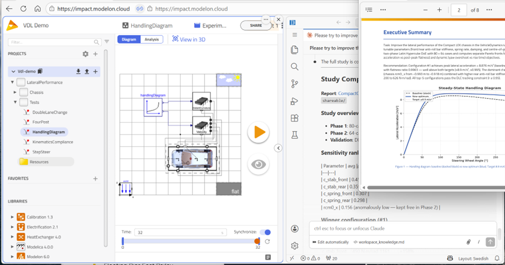
Task: Collapse the Tests package
Action: point(15,102)
